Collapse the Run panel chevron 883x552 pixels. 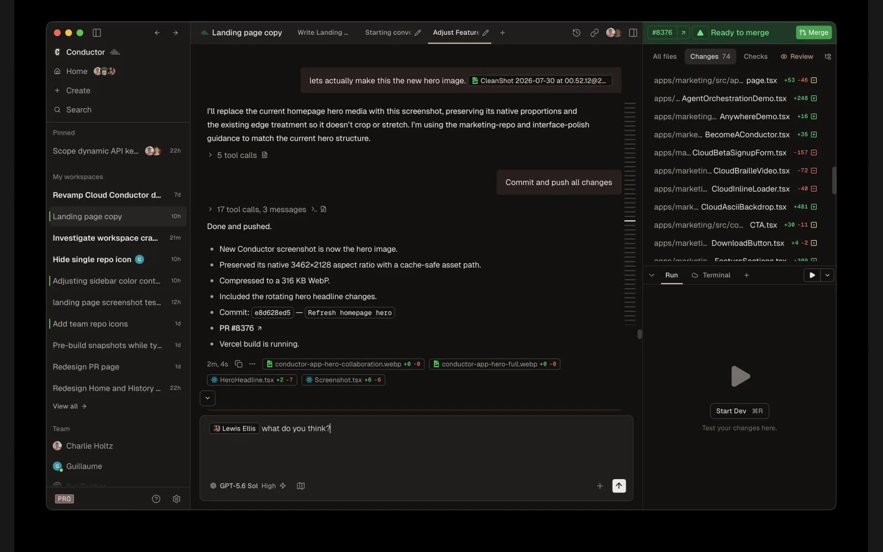pyautogui.click(x=652, y=275)
